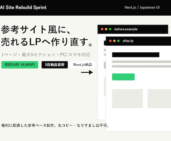The image size is (171, 141).
Task: Click the yellow dot in after.lp window
Action: coord(114,41)
